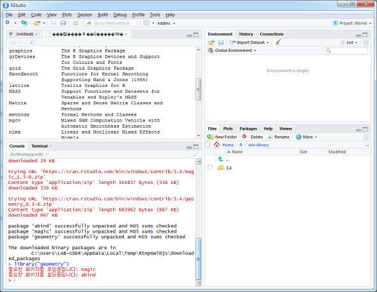Click the source pane scroll-down arrow
This screenshot has height=292, width=377.
pos(198,135)
